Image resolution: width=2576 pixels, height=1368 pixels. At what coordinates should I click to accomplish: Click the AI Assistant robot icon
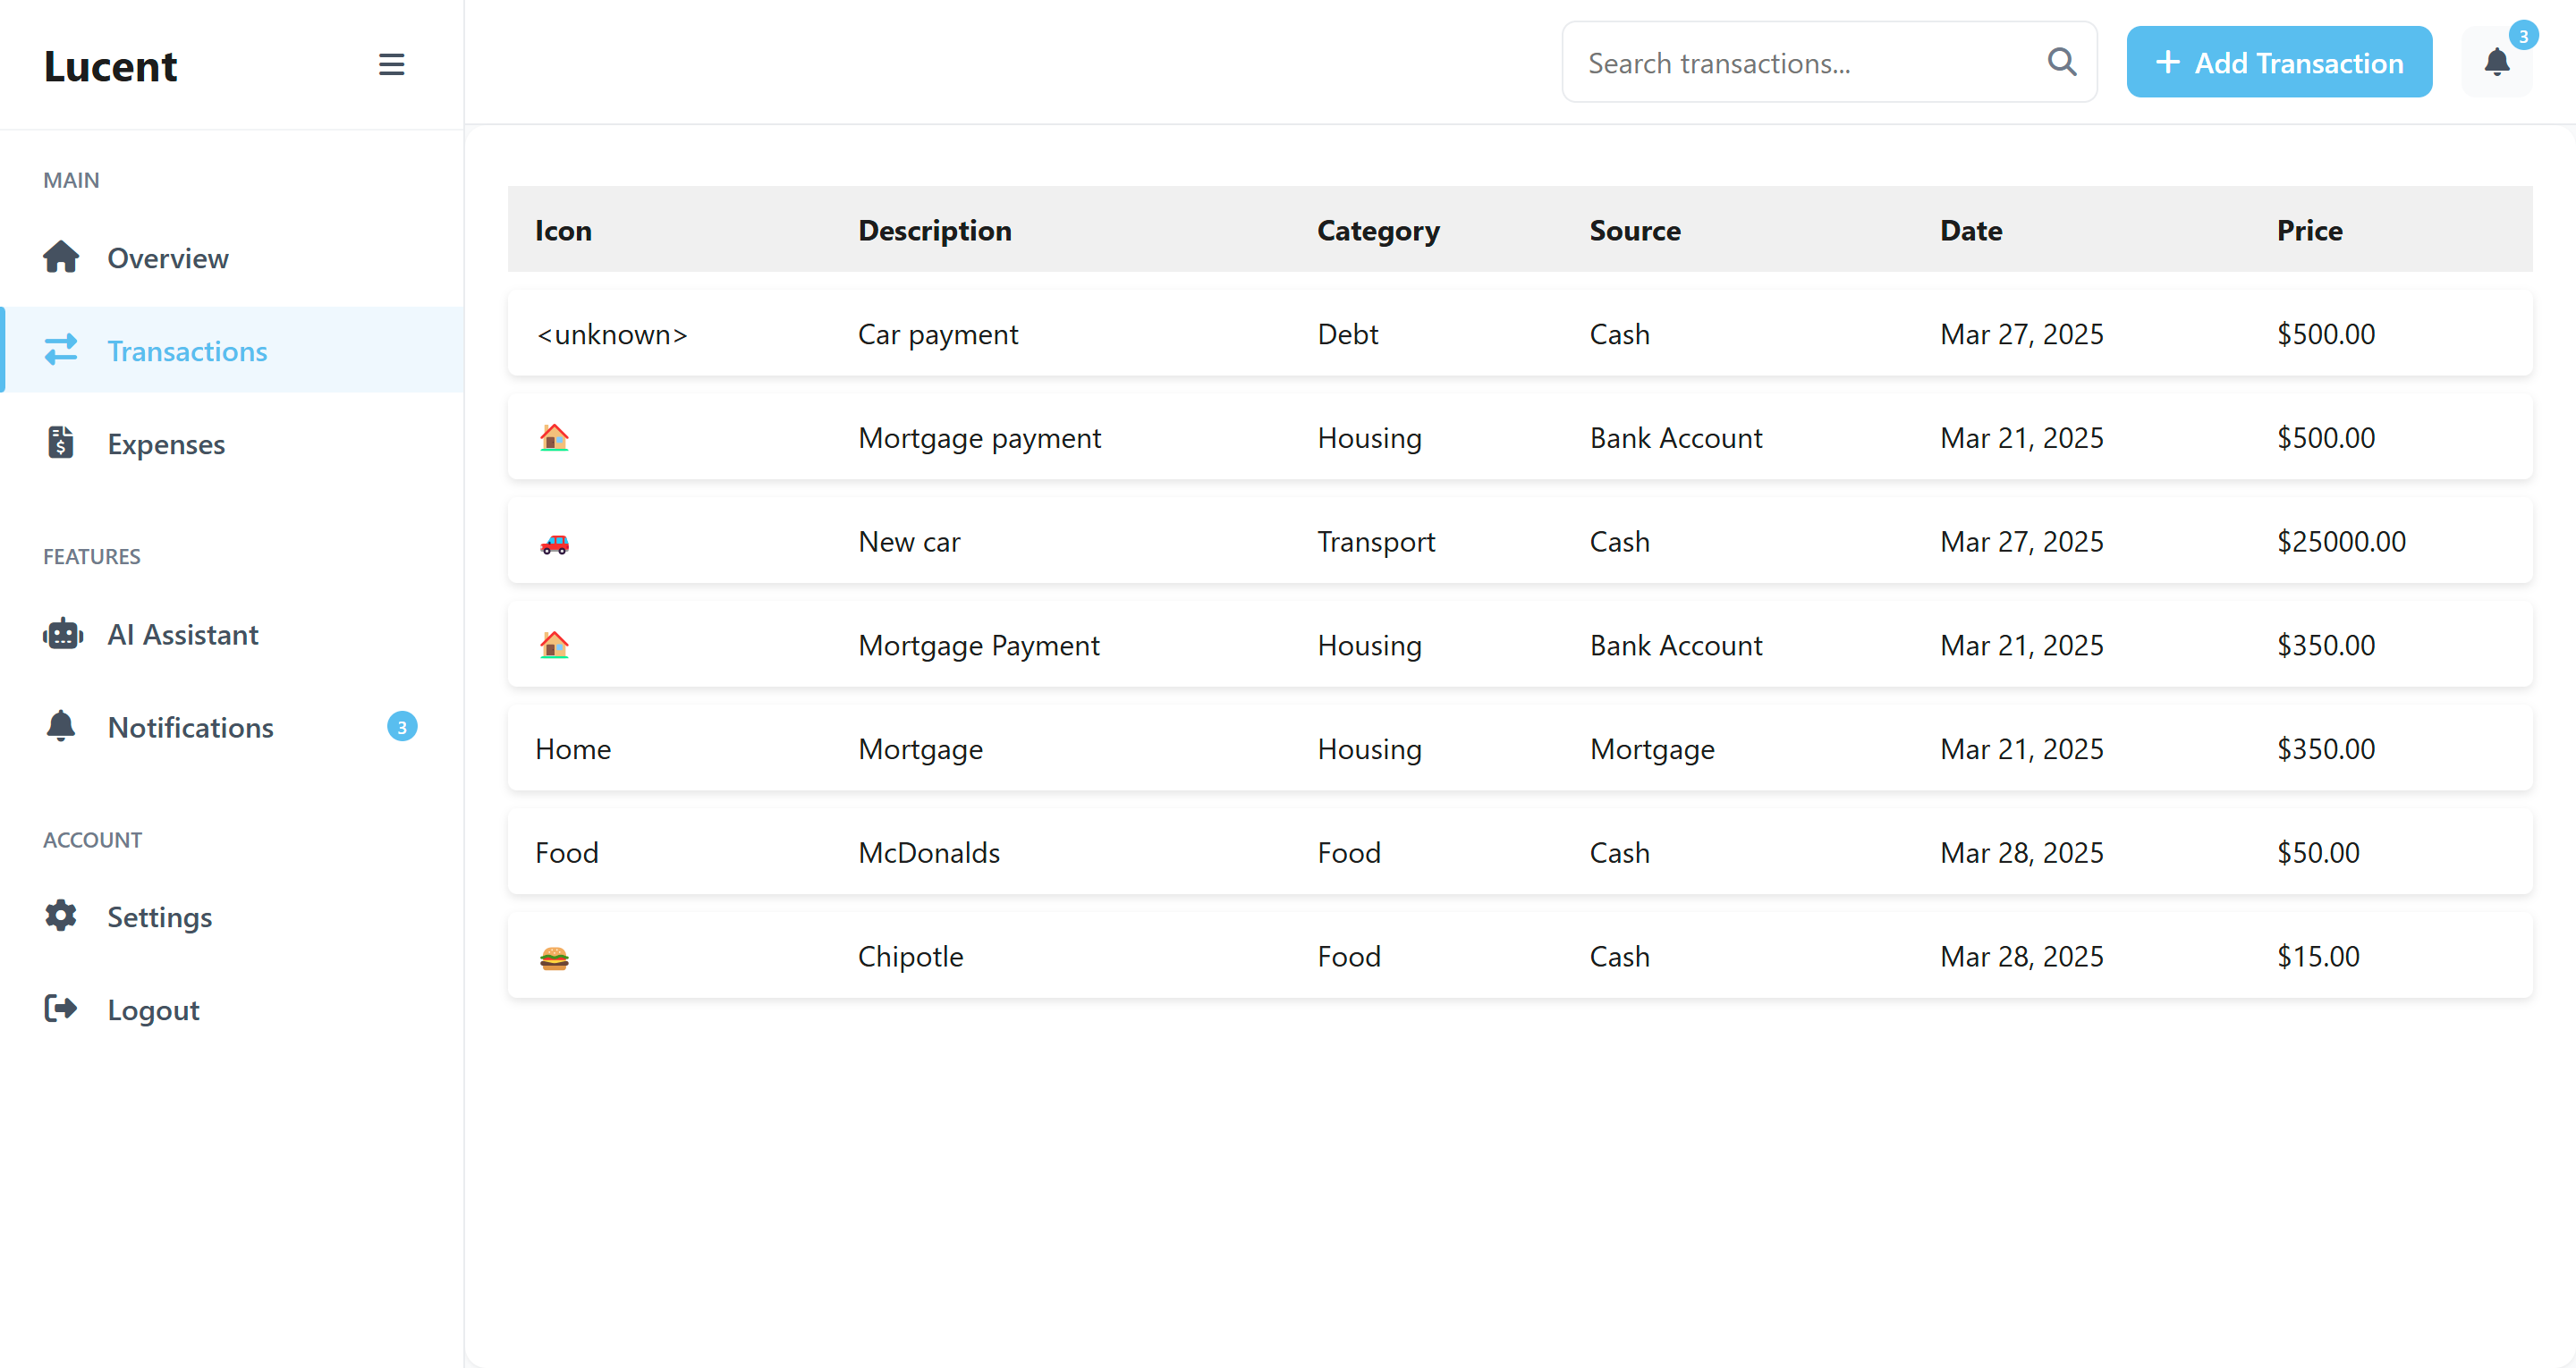63,634
